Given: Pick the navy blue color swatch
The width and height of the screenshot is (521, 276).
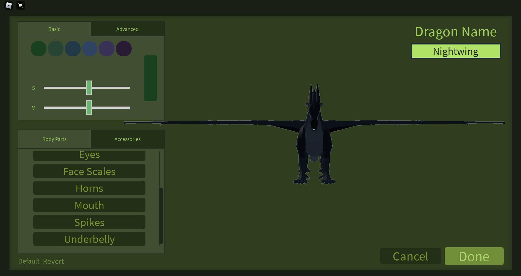Looking at the screenshot, I should click(73, 49).
